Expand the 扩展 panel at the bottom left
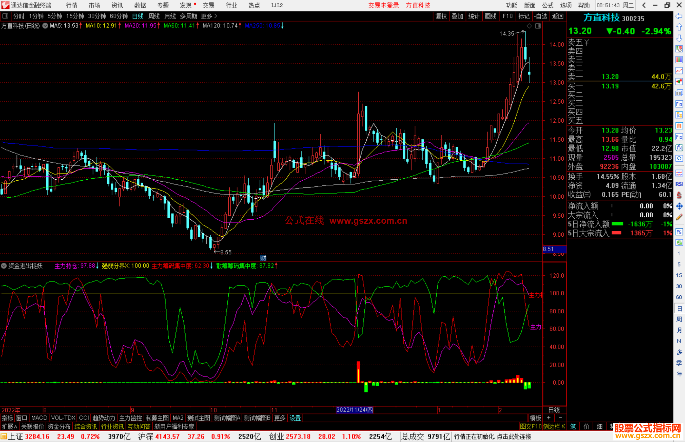 9,426
